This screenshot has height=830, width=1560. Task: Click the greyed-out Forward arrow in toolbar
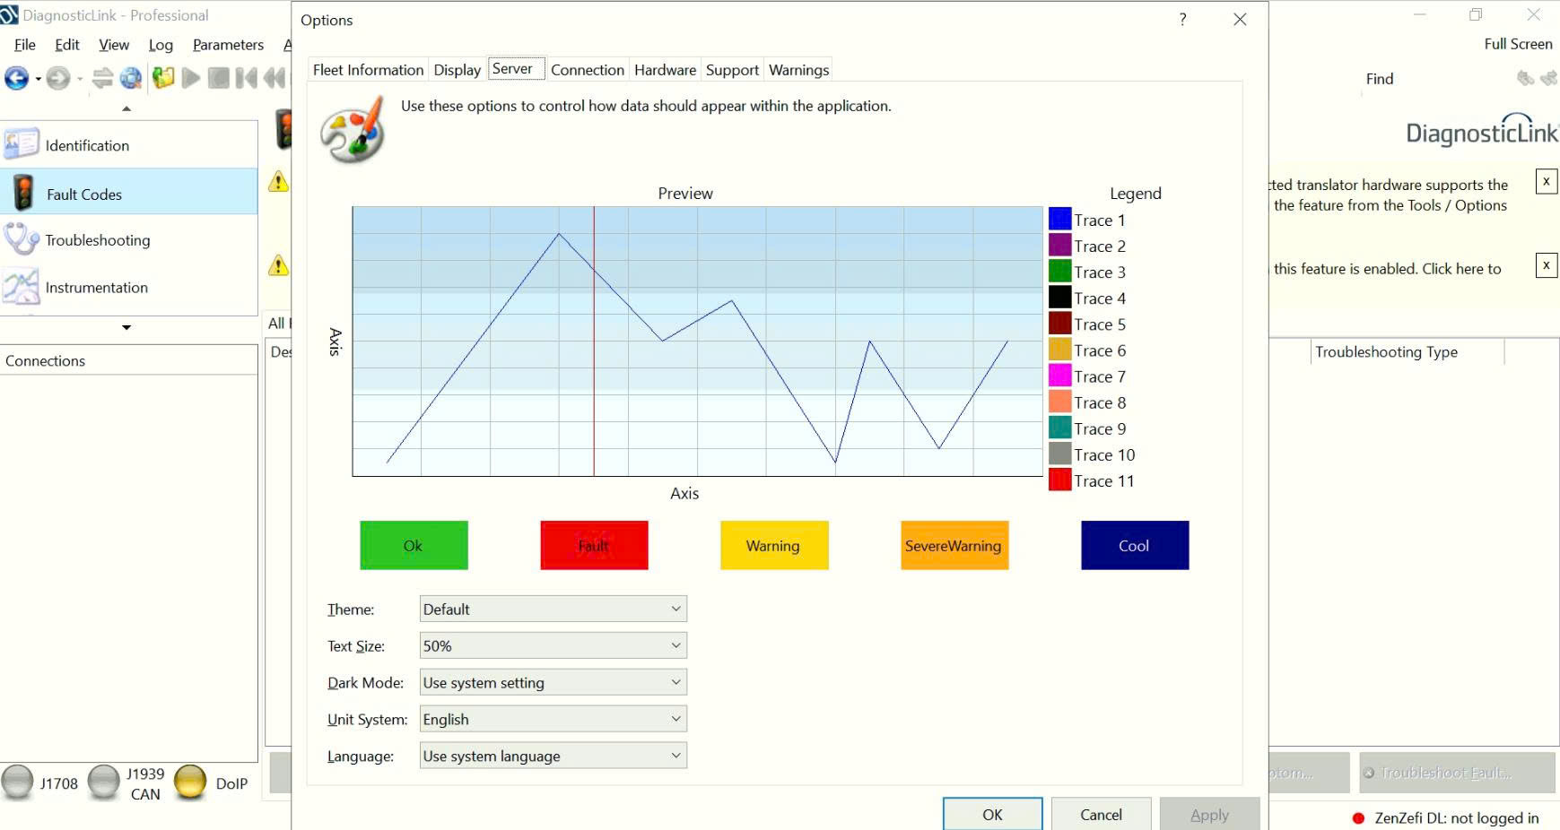click(58, 79)
